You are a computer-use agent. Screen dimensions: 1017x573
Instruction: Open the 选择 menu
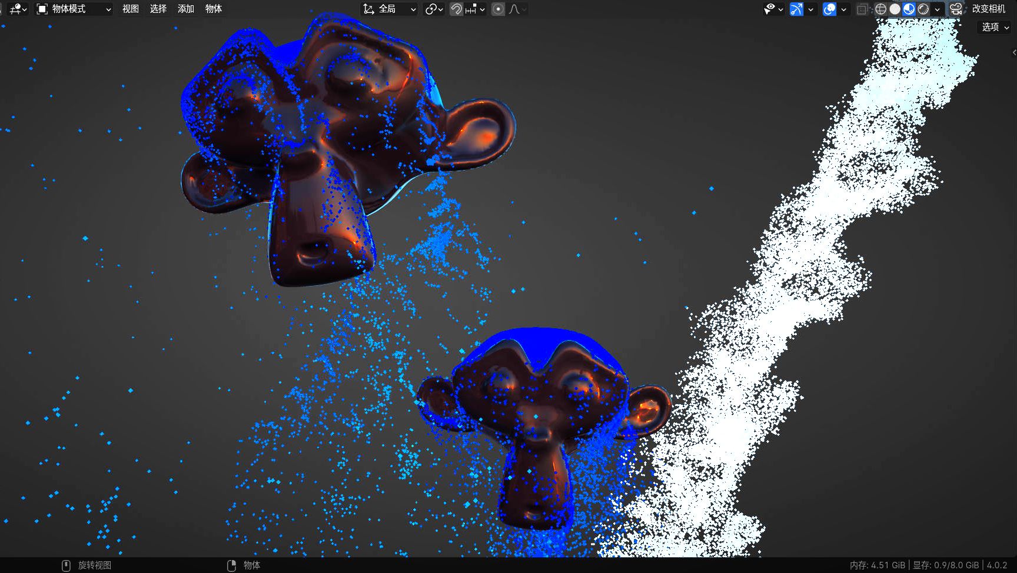(x=158, y=9)
